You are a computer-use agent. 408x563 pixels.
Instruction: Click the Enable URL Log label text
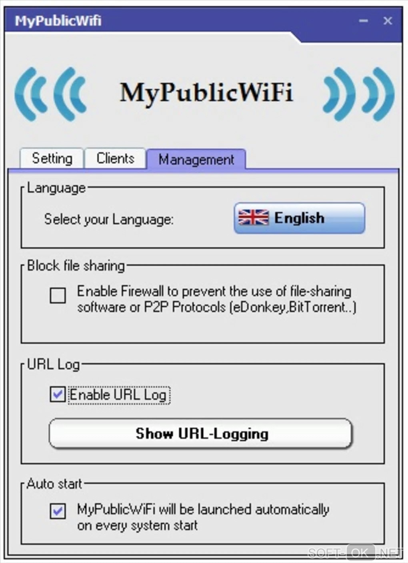click(x=118, y=395)
